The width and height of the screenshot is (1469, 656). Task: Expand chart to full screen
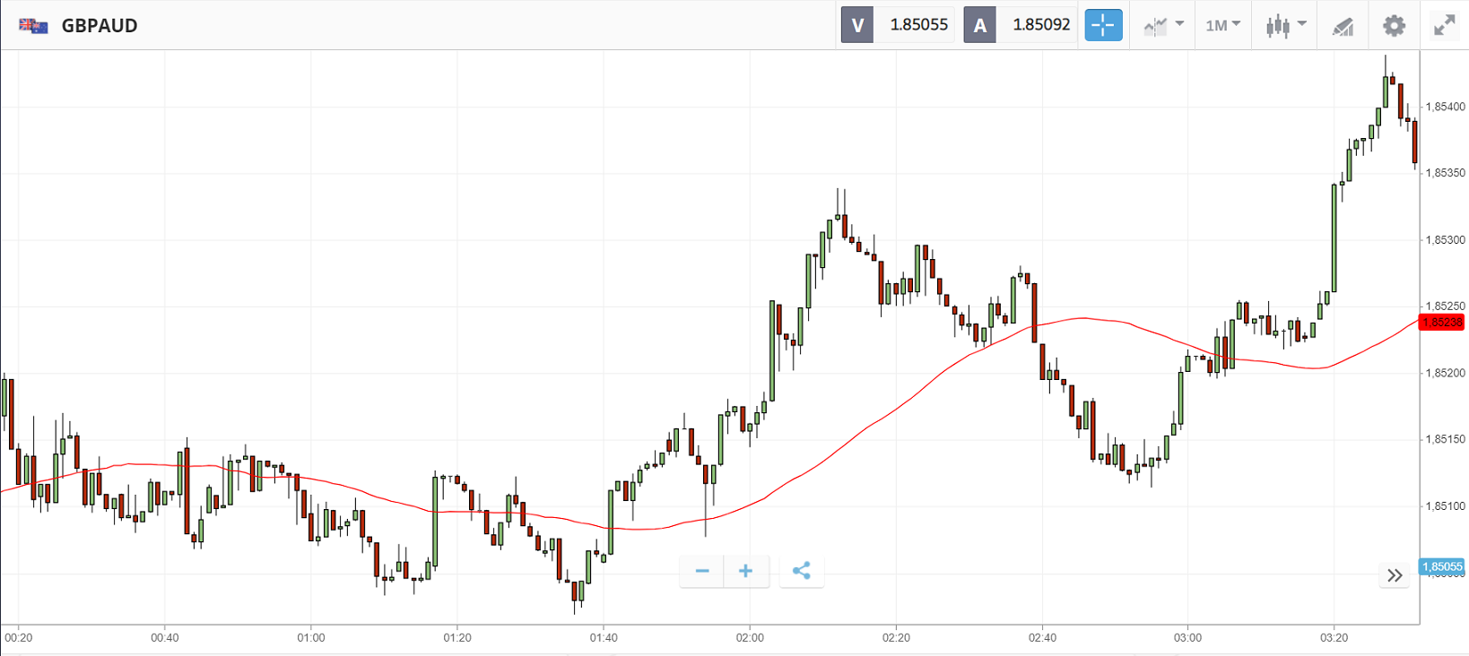[1444, 25]
